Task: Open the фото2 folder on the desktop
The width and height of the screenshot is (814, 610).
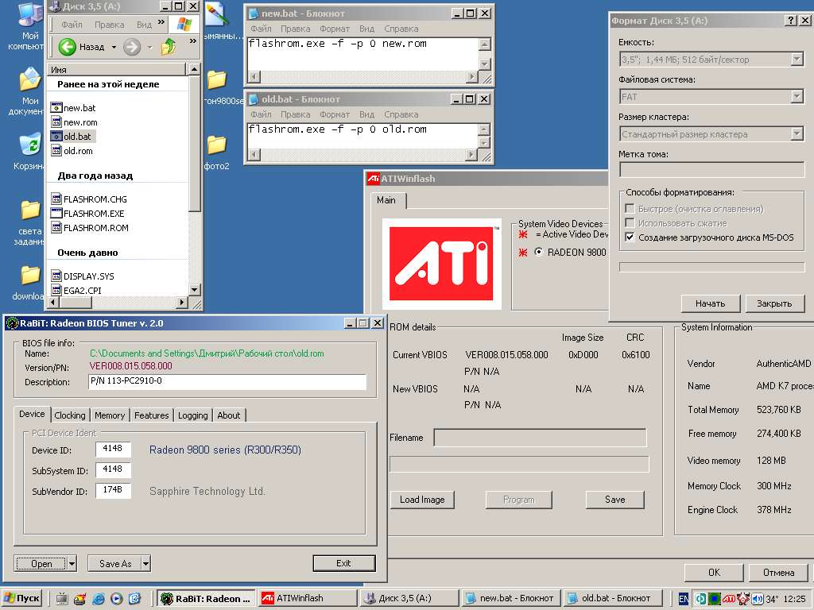Action: tap(216, 146)
